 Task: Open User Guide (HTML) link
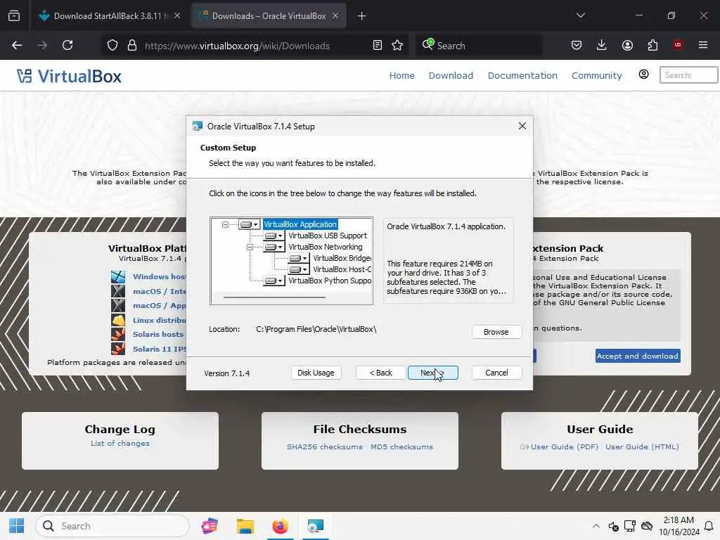click(642, 446)
